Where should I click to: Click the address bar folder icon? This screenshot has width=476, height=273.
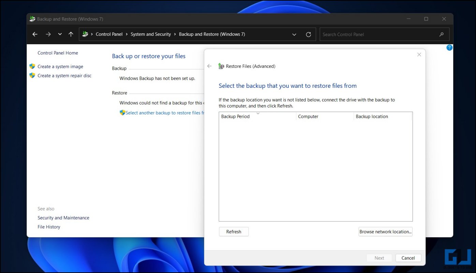coord(85,34)
